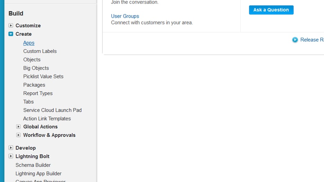Click the Ask a Question button
Viewport: 324px width, 182px height.
tap(271, 10)
